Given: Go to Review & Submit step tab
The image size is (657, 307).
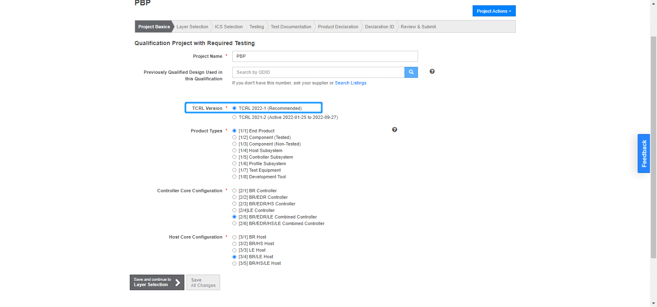Looking at the screenshot, I should point(418,27).
